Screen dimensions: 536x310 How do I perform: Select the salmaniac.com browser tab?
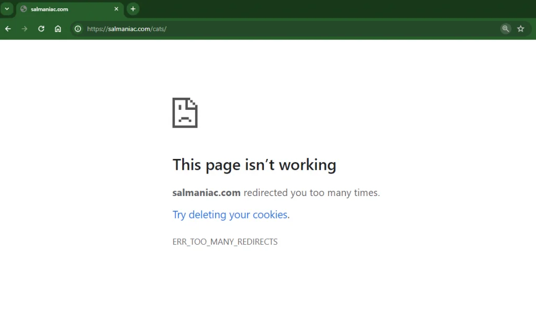(70, 9)
